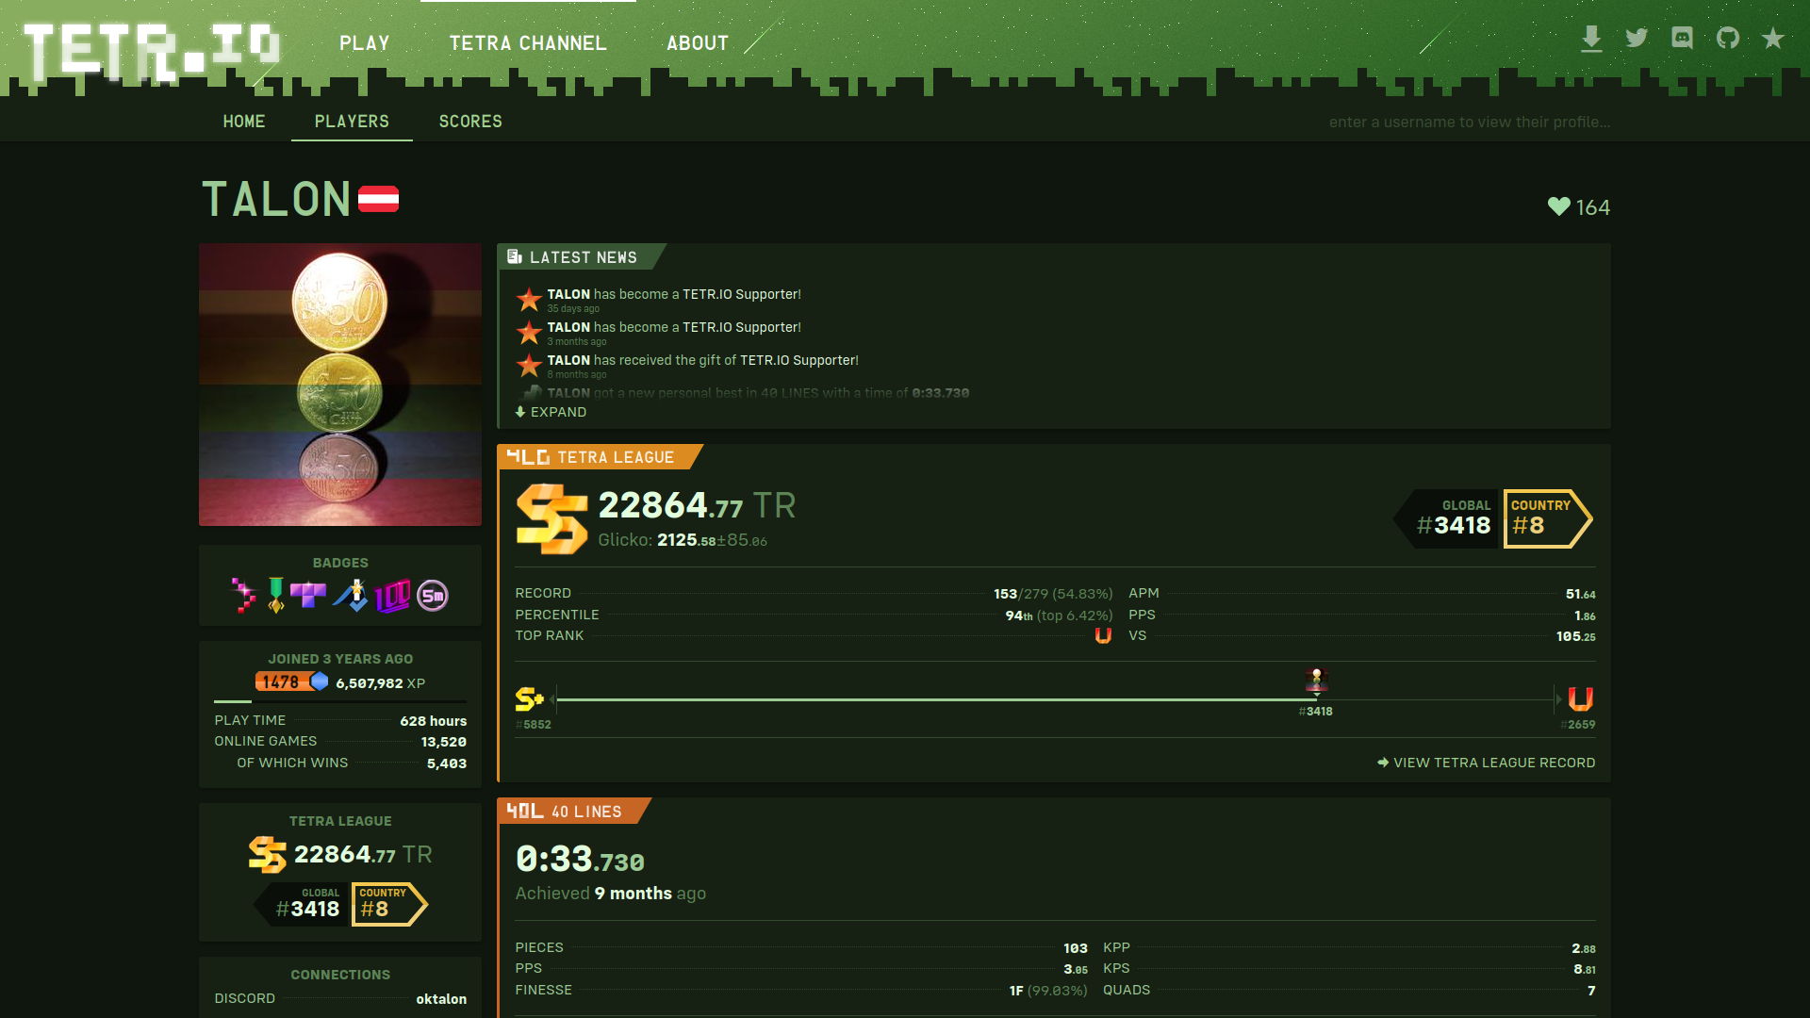Click the star icon on 3 months ago news
The width and height of the screenshot is (1810, 1018).
point(529,333)
